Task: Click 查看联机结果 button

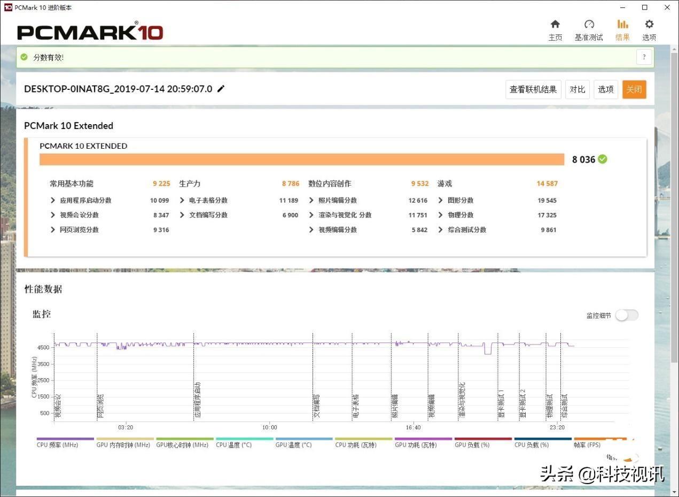Action: pyautogui.click(x=533, y=89)
